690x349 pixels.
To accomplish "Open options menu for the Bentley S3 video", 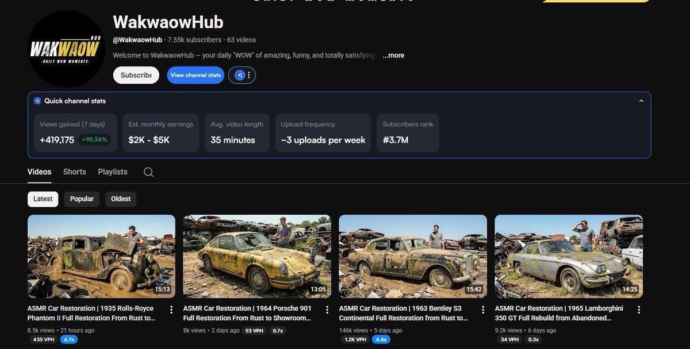I will 483,310.
